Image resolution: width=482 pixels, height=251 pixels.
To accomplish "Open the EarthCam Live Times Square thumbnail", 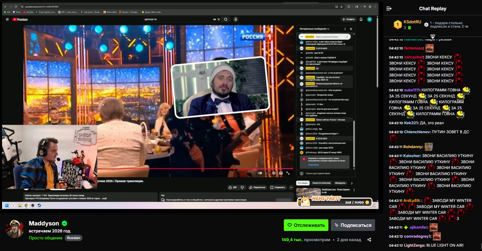I will pyautogui.click(x=308, y=193).
